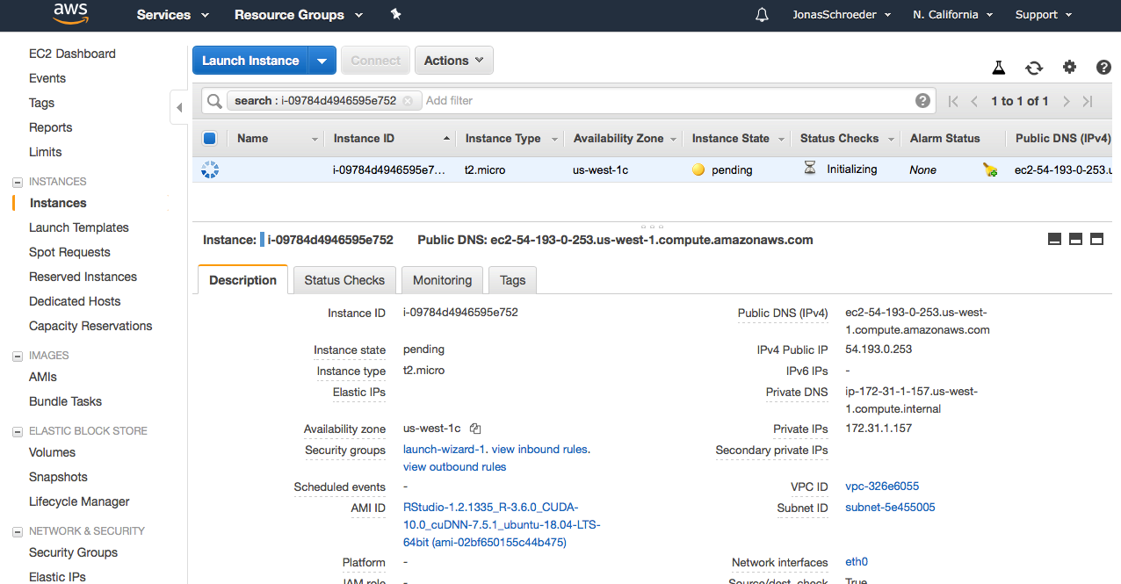Go to last page of results
Screen dimensions: 1121x584
click(1088, 101)
